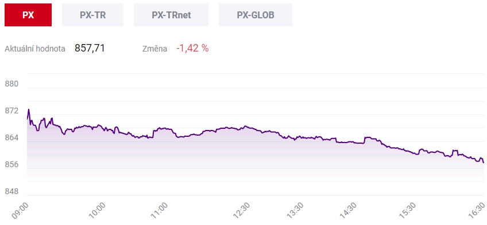Click the 12:30 time axis label
The width and height of the screenshot is (487, 225).
click(242, 210)
